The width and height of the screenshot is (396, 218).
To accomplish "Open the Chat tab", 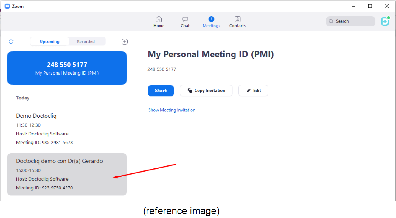I will pyautogui.click(x=185, y=22).
